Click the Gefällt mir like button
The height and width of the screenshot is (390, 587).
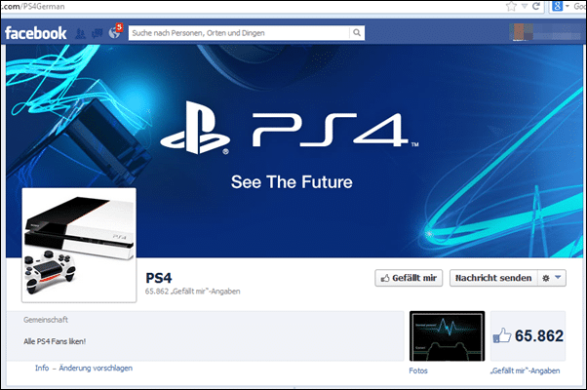pos(409,278)
